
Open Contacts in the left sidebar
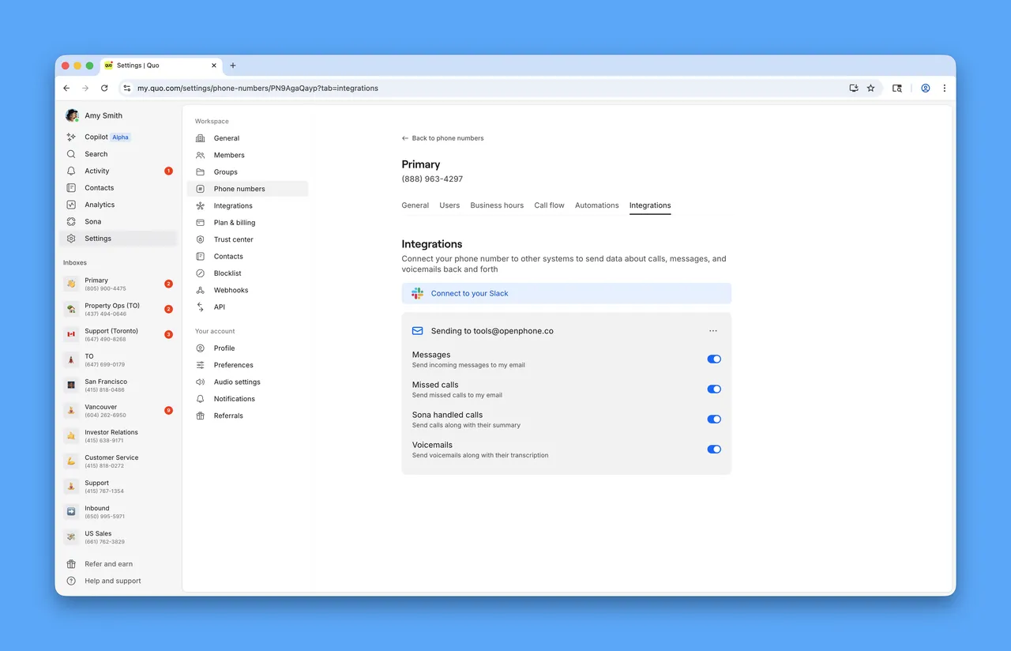click(99, 188)
